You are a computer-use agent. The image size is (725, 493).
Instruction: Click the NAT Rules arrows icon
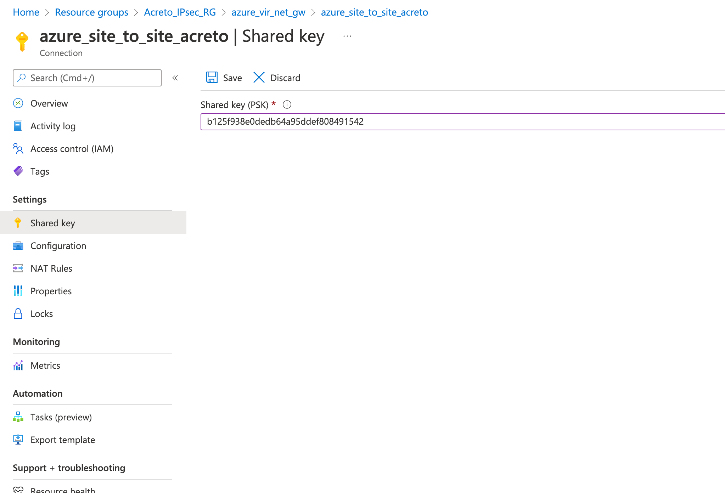18,268
